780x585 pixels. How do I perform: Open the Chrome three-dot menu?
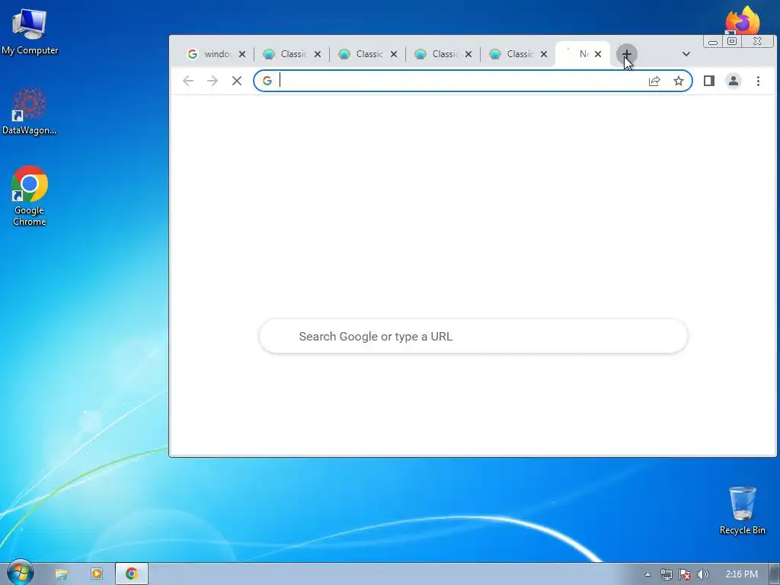pos(758,81)
